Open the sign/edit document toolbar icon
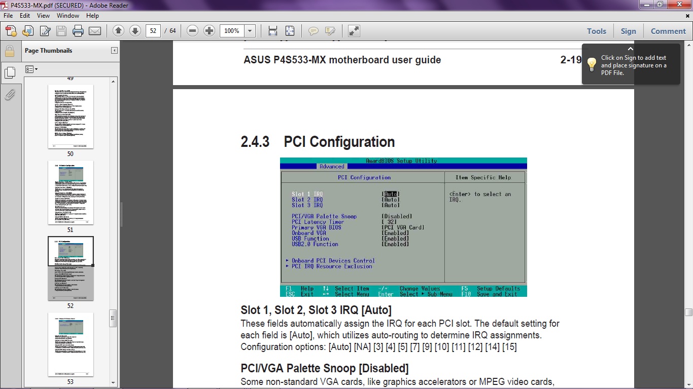The height and width of the screenshot is (389, 693). (45, 31)
